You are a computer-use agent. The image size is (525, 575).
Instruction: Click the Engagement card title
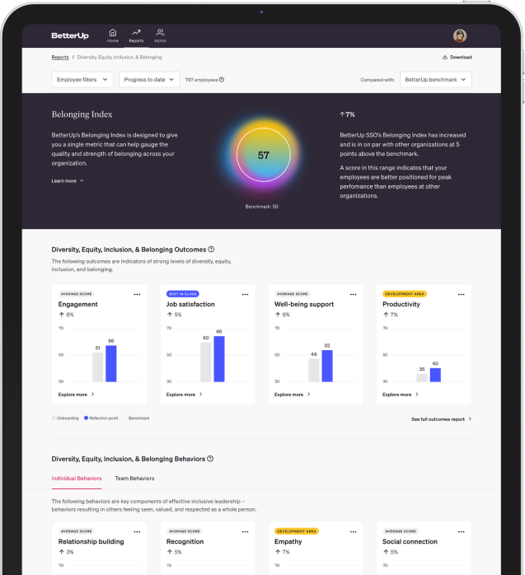(x=77, y=304)
